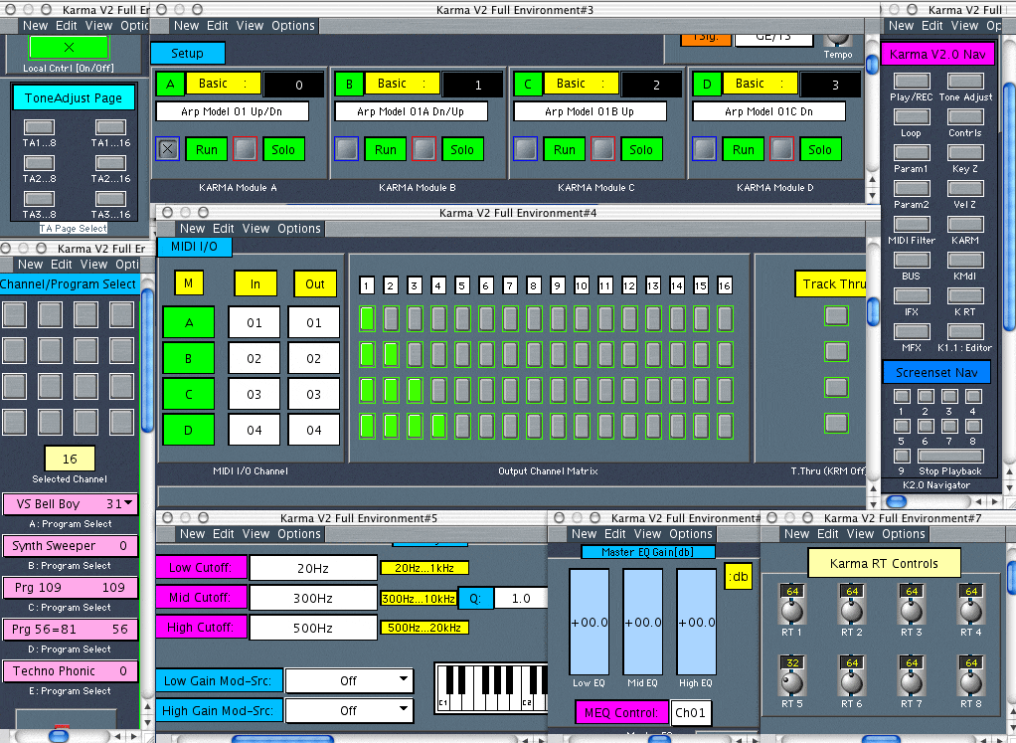The width and height of the screenshot is (1016, 743).
Task: Toggle the X checkbox in KARMA Module A
Action: [168, 149]
